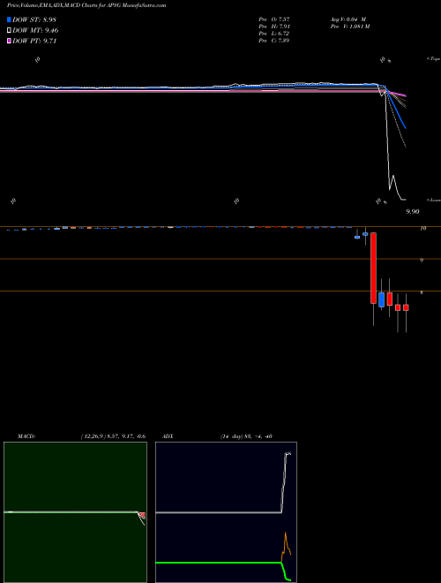Open the green MACD indicator panel
The width and height of the screenshot is (441, 583).
click(x=75, y=512)
